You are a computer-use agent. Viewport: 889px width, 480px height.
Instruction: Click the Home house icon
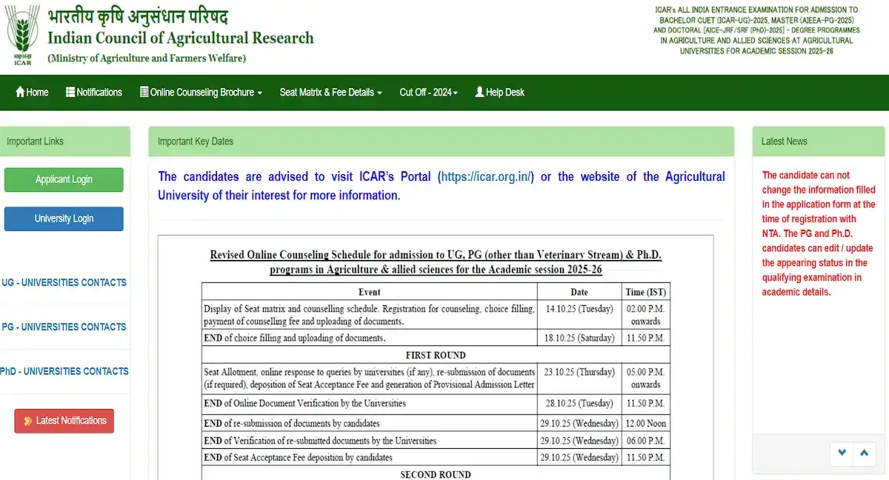pyautogui.click(x=20, y=93)
